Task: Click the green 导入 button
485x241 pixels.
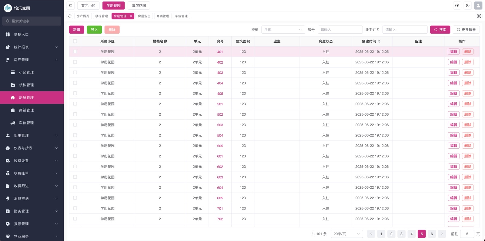Action: 94,30
